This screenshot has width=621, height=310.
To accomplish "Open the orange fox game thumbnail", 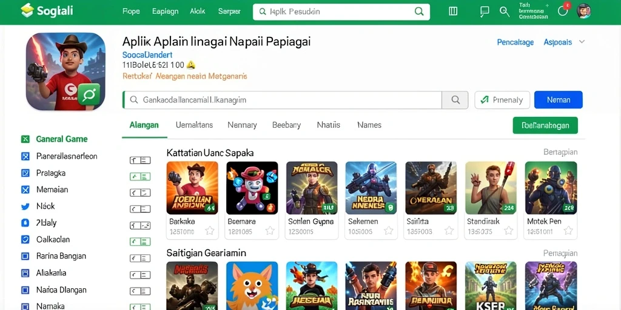I will [x=252, y=286].
